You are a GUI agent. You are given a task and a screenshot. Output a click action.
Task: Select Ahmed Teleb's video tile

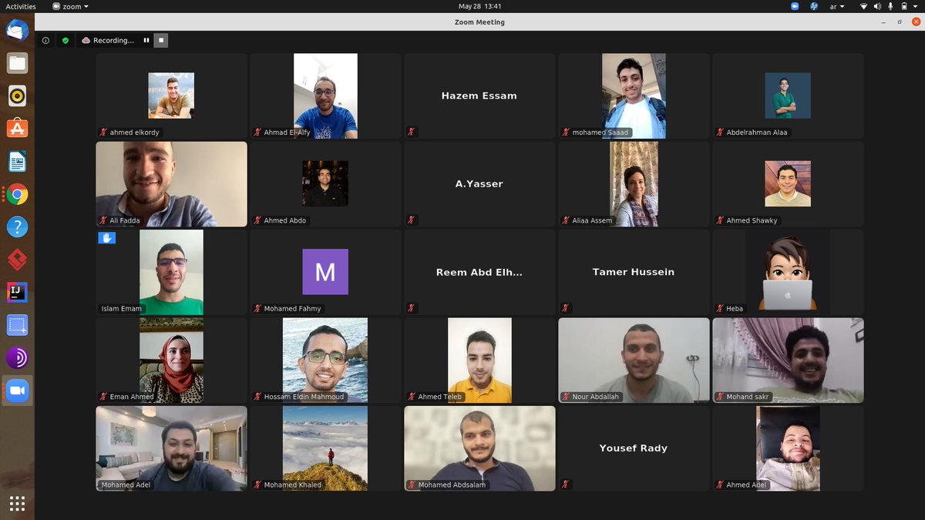(479, 361)
